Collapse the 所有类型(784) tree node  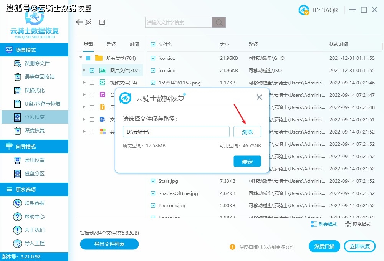[x=81, y=58]
